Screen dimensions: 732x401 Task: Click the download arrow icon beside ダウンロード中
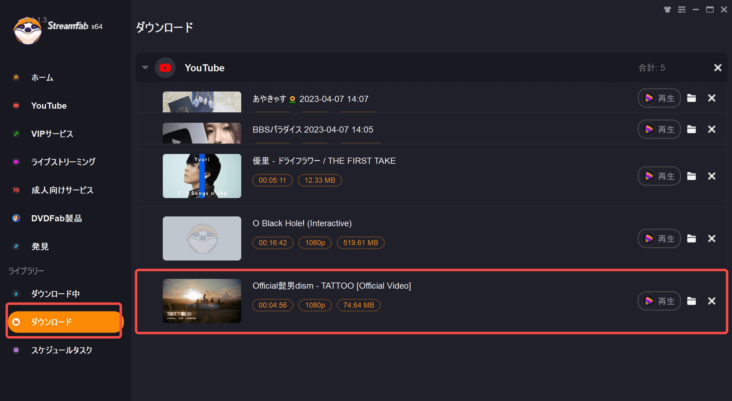pos(16,294)
